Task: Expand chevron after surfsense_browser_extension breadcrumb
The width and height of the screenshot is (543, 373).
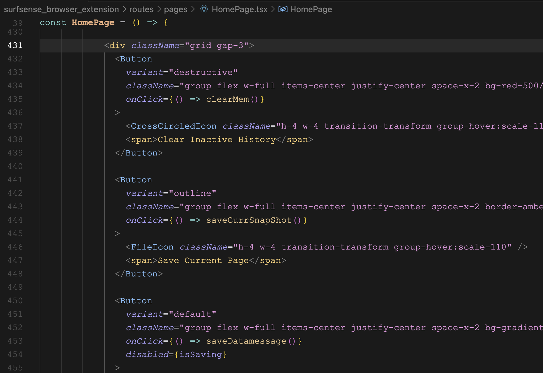Action: (124, 9)
